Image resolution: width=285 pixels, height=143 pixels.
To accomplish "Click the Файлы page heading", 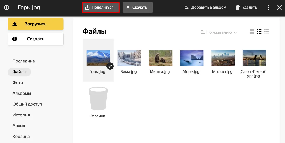I will (94, 31).
